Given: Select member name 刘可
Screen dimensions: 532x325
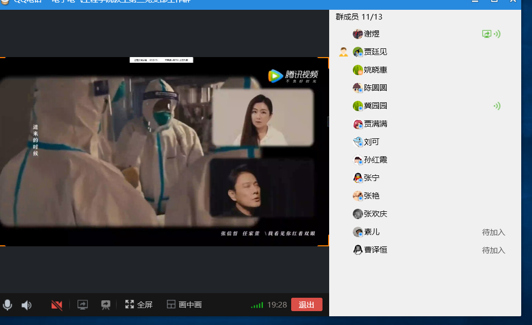Looking at the screenshot, I should [x=371, y=142].
